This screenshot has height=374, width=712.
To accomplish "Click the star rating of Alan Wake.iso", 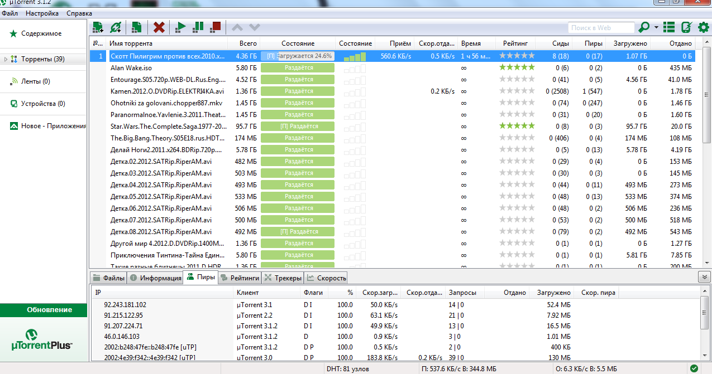I will (x=517, y=67).
